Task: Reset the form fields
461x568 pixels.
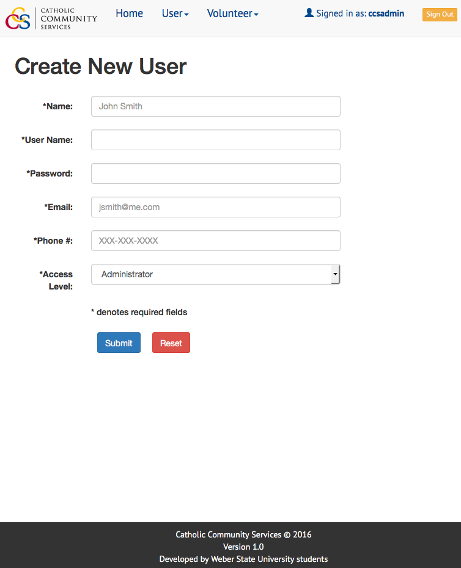Action: pos(171,343)
